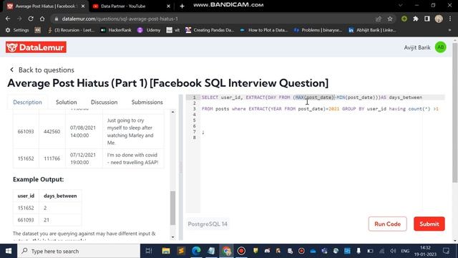Viewport: 458px width, 258px height.
Task: Open Recursion LeetCode bookmark
Action: click(71, 30)
